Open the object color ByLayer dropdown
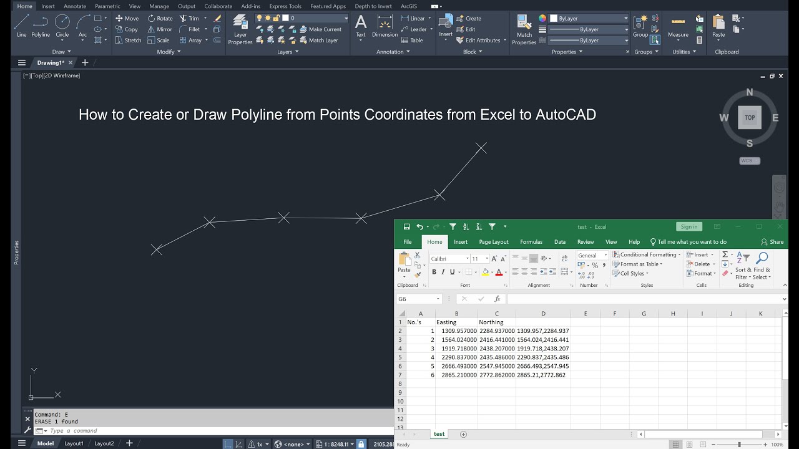This screenshot has height=449, width=799. click(x=625, y=18)
